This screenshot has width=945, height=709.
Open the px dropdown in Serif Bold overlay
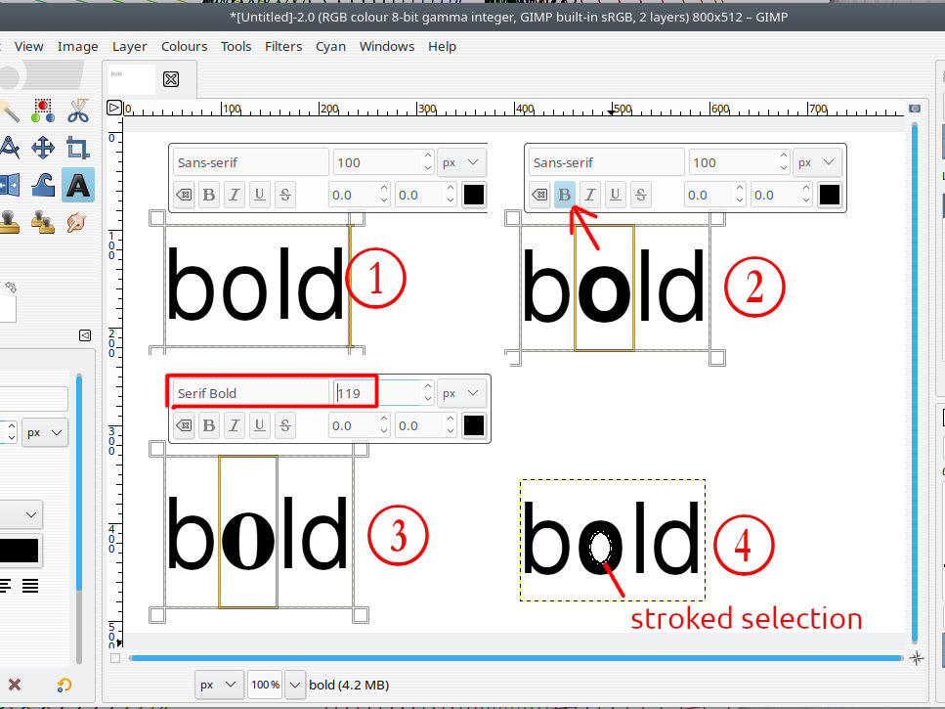(x=461, y=393)
